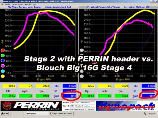Click the yellow 6004 rpm value
Image resolution: width=158 pixels, height=118 pixels.
[x=43, y=86]
